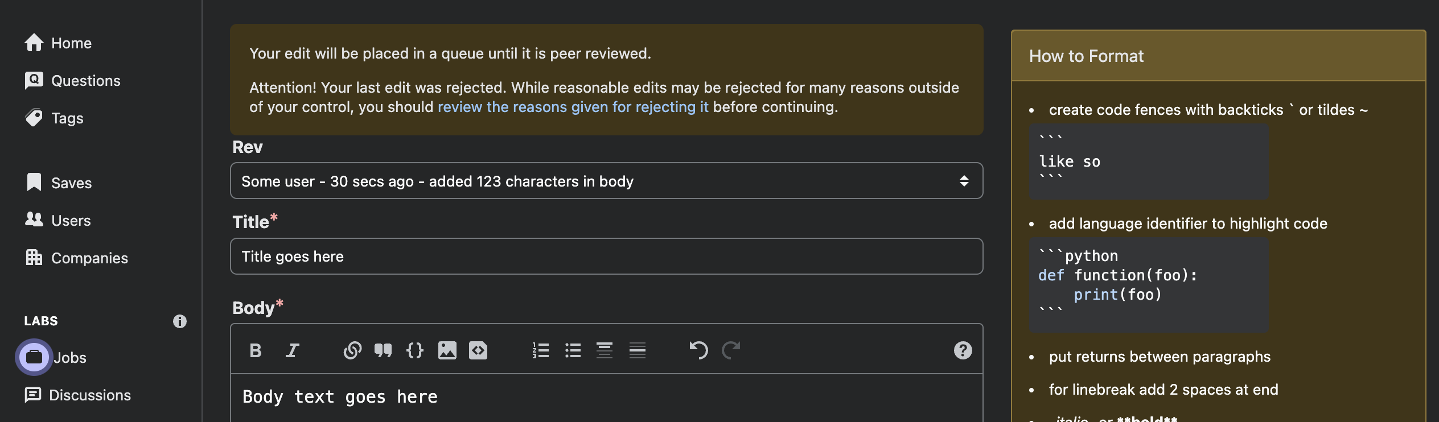The image size is (1439, 422).
Task: Open Discussions under Labs
Action: 90,395
